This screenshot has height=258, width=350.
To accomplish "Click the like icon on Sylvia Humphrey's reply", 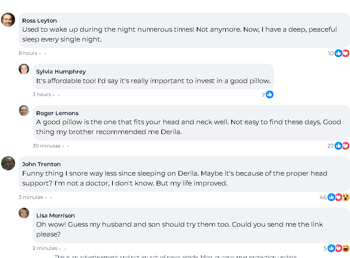I will tap(270, 94).
